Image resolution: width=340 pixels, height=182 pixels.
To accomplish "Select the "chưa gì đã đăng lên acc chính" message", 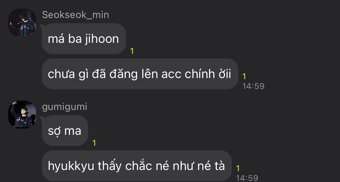I will pyautogui.click(x=140, y=74).
